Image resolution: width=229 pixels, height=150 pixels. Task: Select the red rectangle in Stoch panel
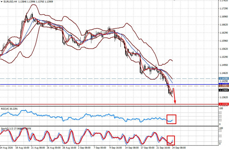coord(171,140)
